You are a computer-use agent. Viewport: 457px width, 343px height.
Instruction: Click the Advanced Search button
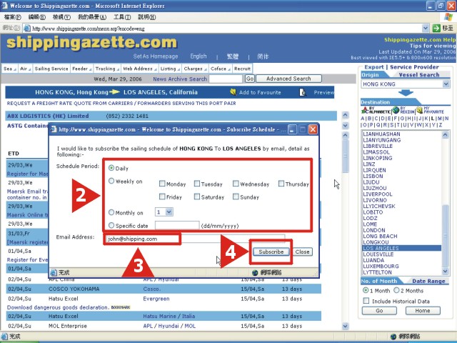coord(288,79)
